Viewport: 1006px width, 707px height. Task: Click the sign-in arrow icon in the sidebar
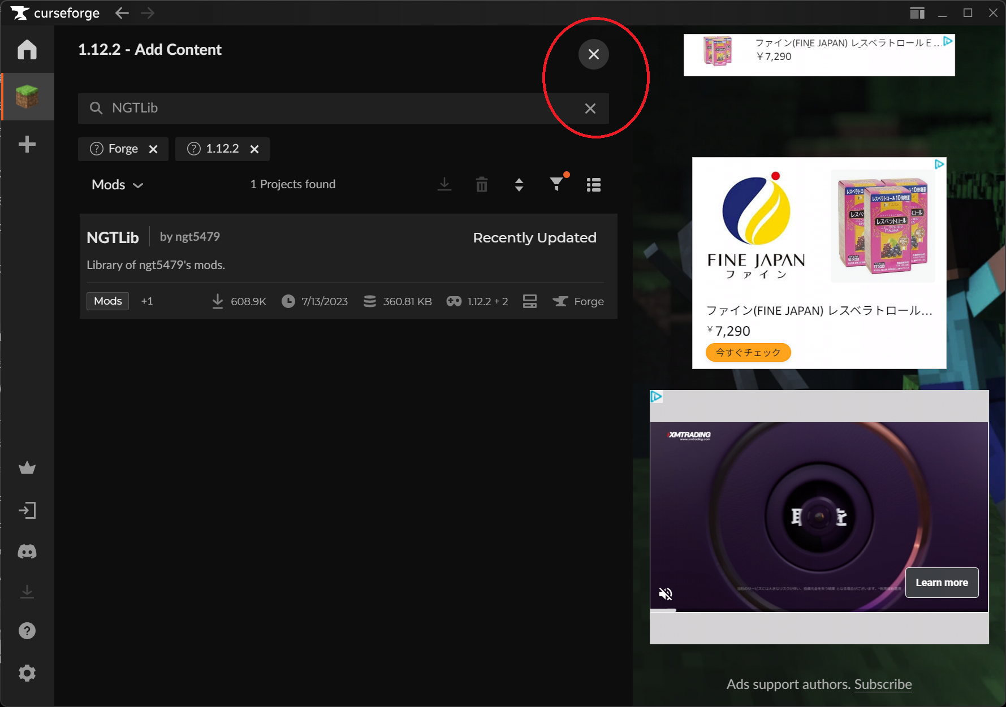pyautogui.click(x=27, y=511)
